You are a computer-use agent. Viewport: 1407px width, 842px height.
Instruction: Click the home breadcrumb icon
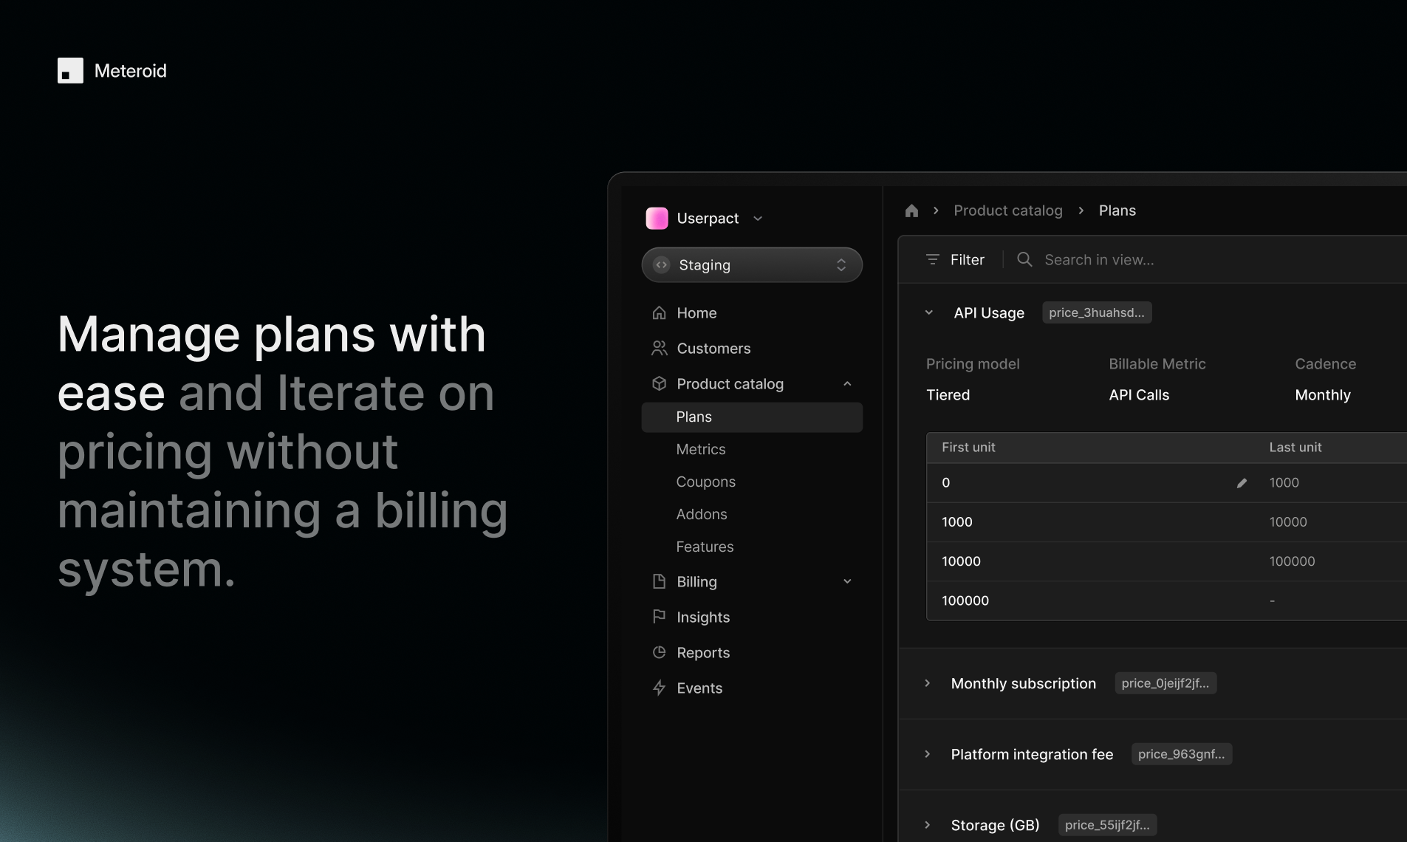[x=911, y=210]
